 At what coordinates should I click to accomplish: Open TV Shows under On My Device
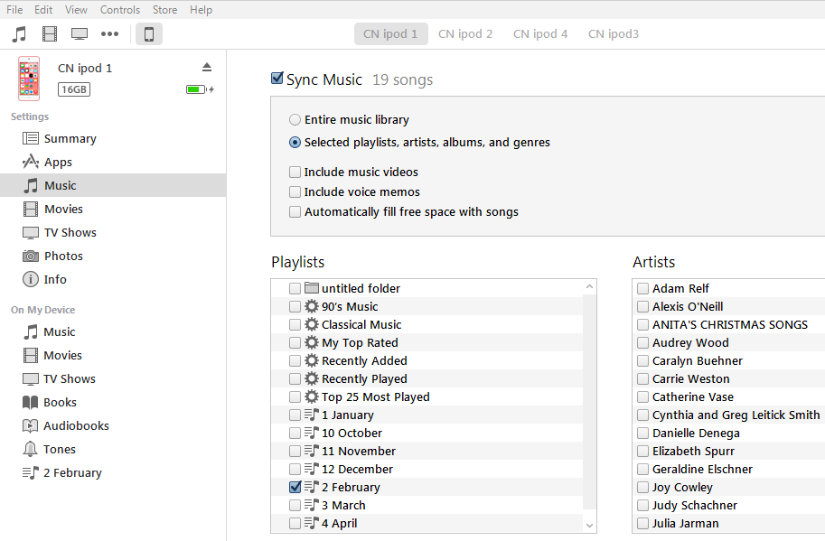pos(113,378)
